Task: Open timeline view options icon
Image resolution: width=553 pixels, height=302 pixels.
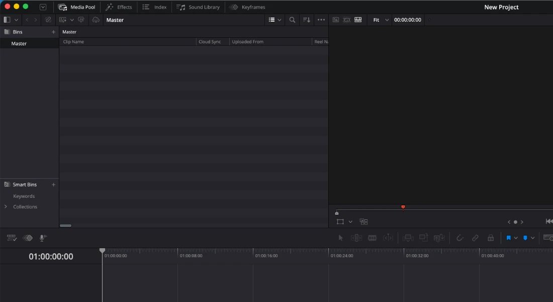Action: coord(12,238)
